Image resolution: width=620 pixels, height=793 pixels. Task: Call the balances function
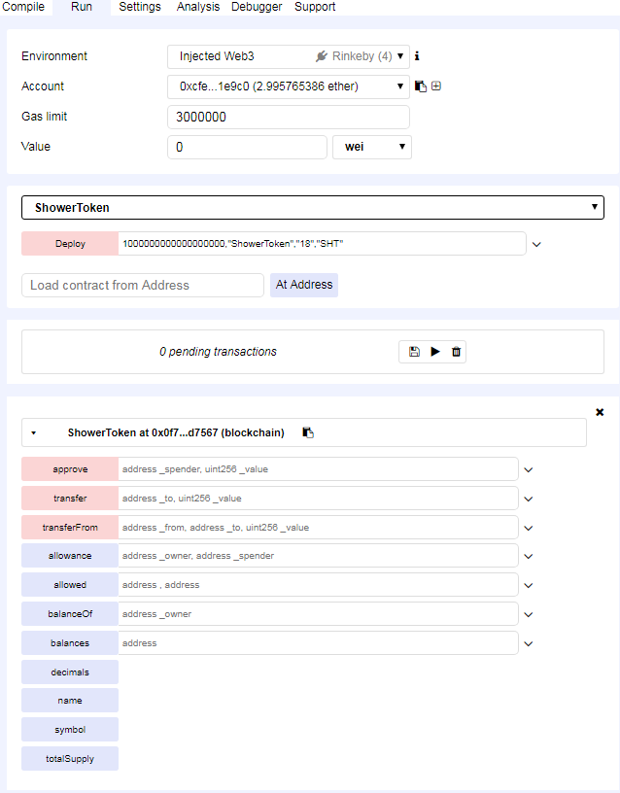click(70, 643)
